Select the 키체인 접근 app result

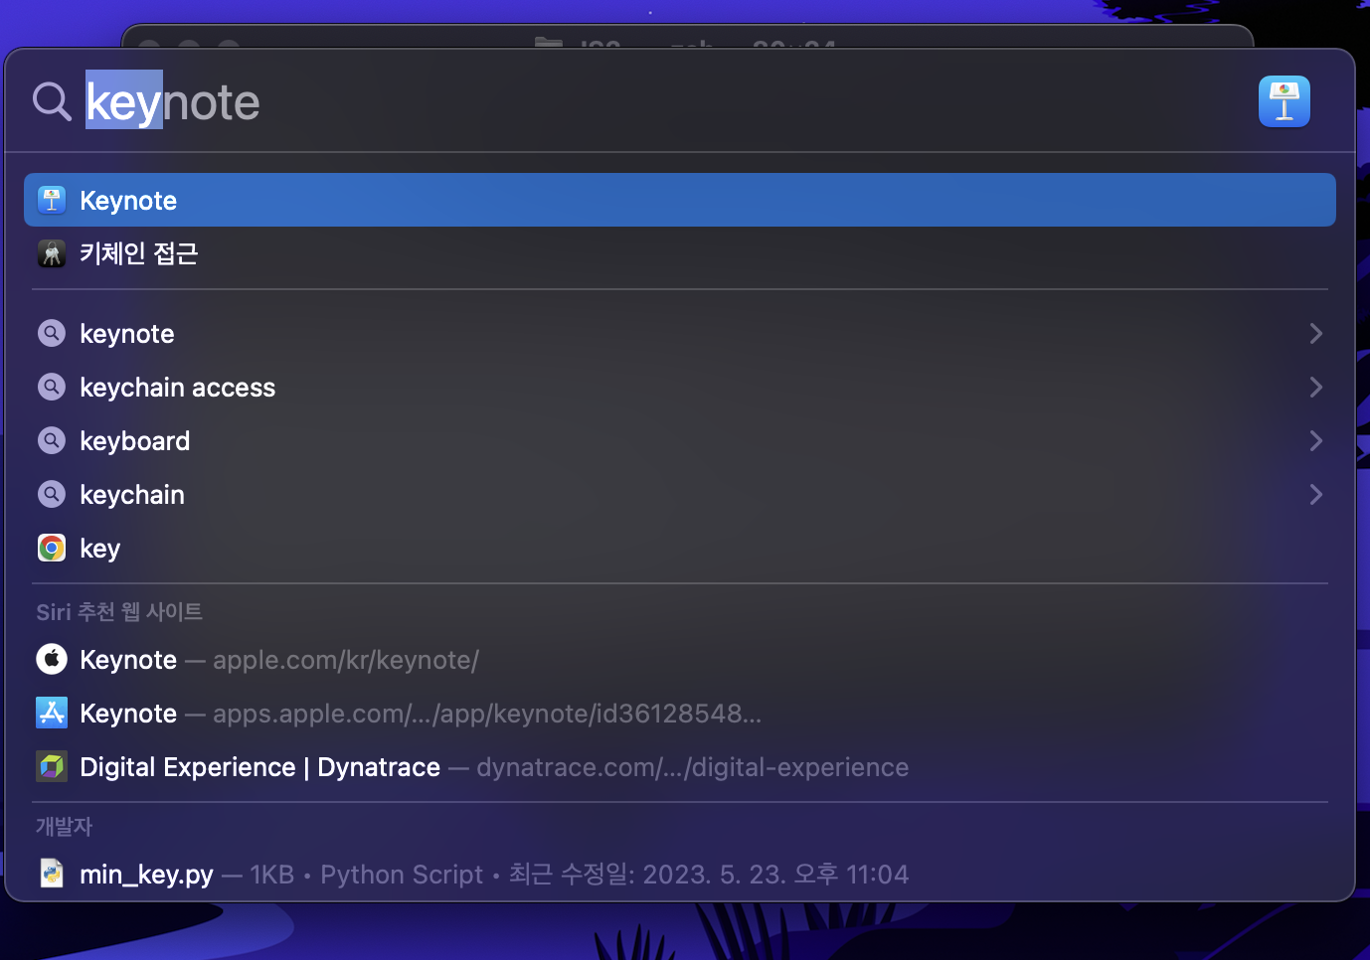pos(680,253)
